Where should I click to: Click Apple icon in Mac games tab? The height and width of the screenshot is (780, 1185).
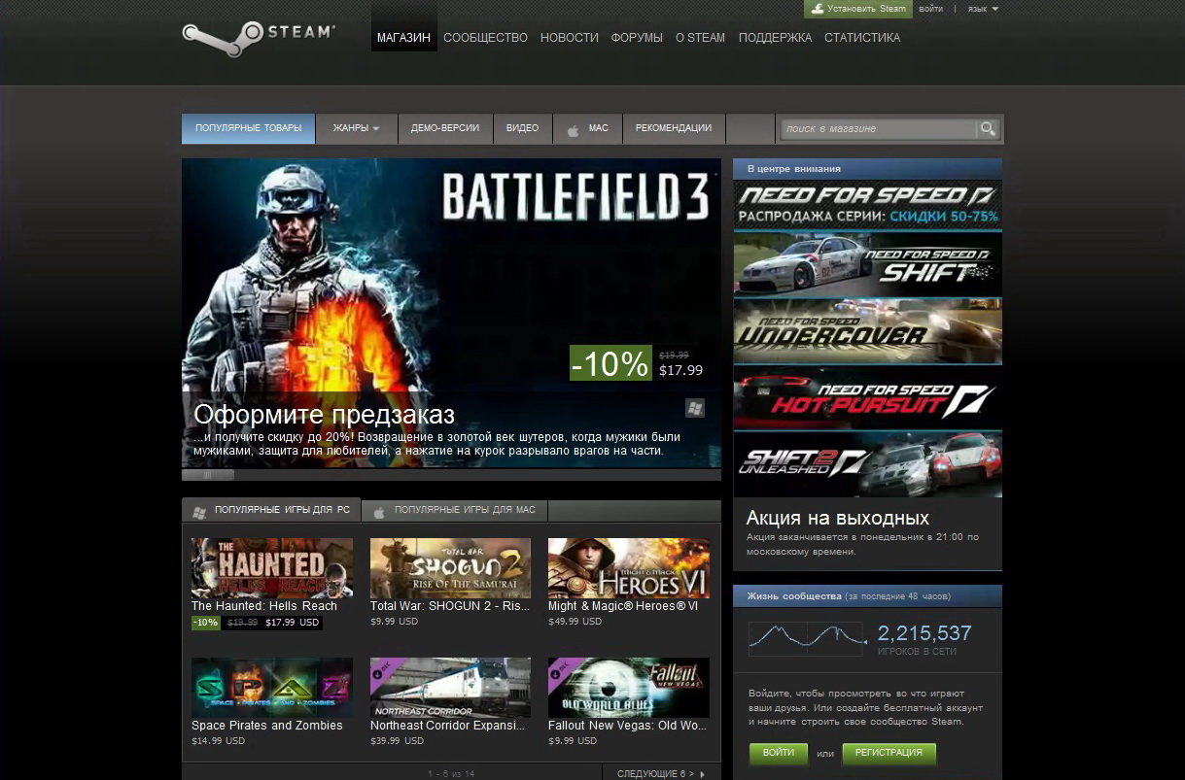[379, 511]
